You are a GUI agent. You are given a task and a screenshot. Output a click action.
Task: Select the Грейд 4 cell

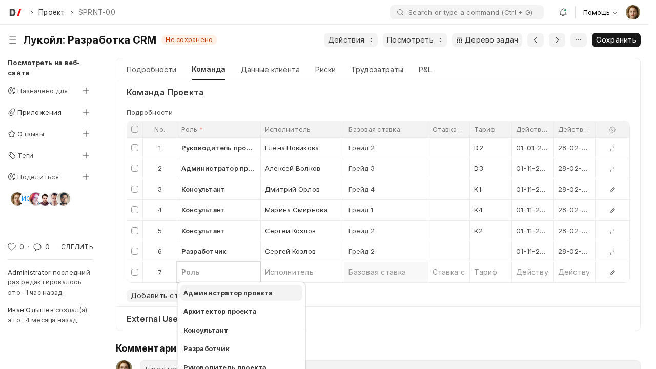tap(386, 189)
